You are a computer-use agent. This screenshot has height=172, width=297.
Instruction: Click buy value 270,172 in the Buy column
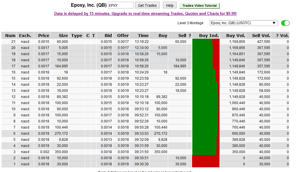161,133
